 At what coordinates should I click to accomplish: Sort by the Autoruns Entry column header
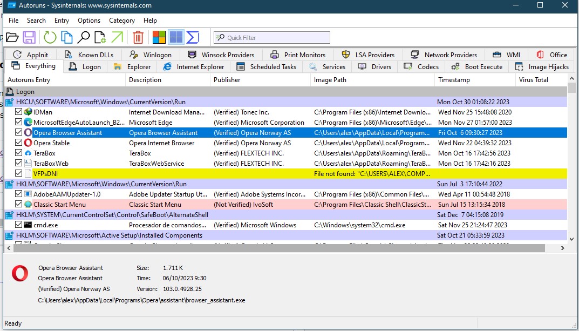pos(65,80)
